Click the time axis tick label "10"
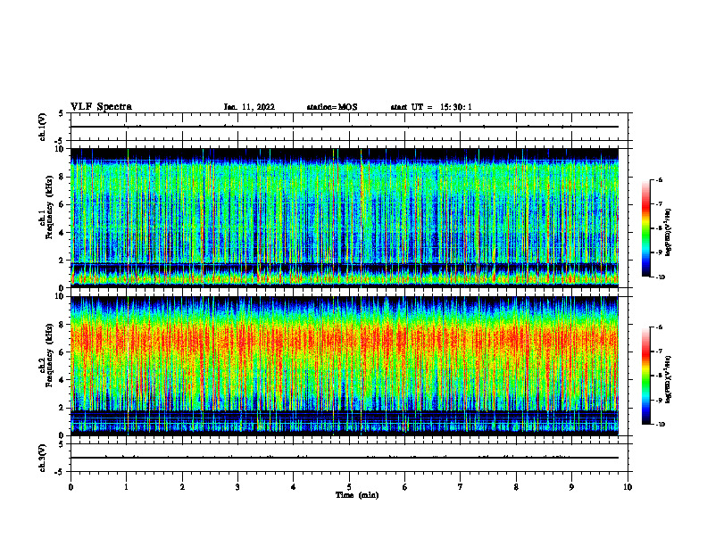Viewport: 707px width, 546px height. point(628,487)
